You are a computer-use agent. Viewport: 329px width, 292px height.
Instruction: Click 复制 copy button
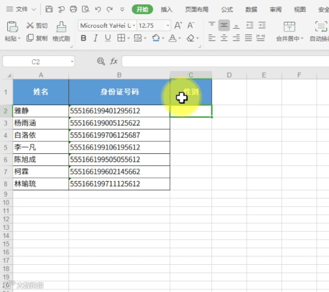37,38
